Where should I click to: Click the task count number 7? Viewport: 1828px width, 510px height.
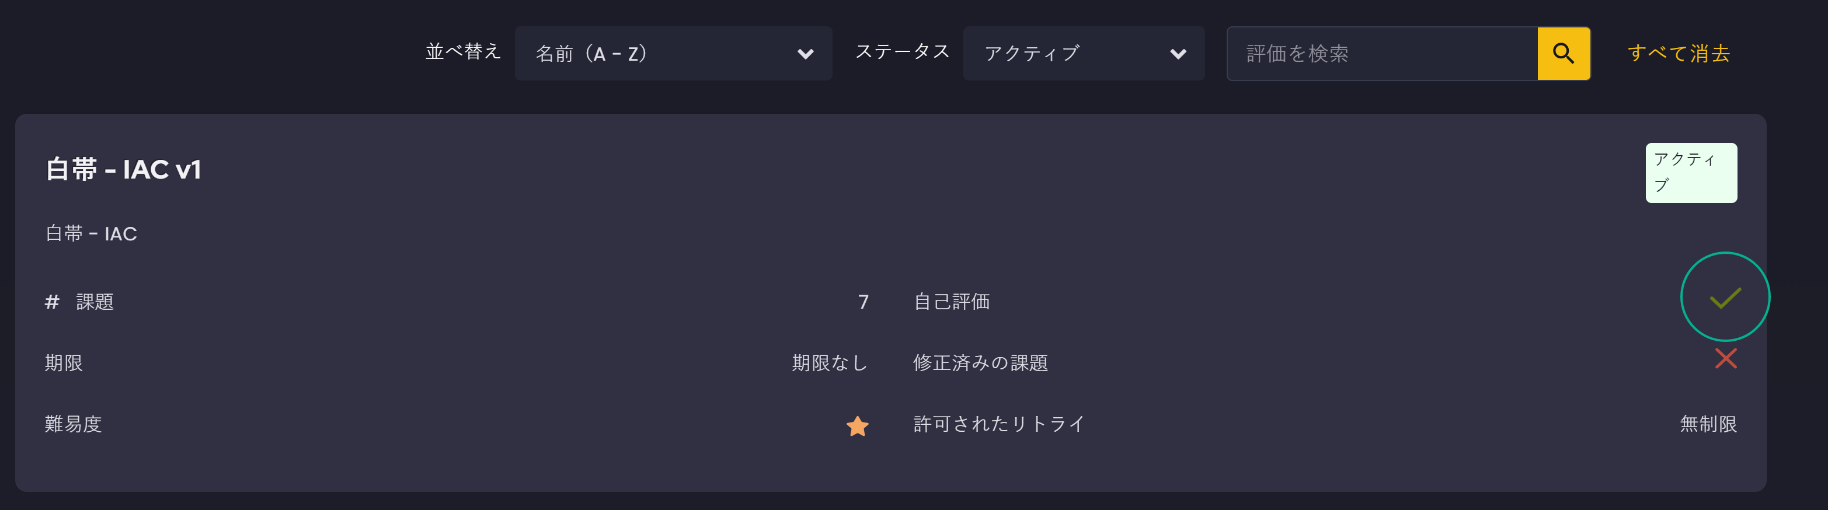click(x=863, y=302)
